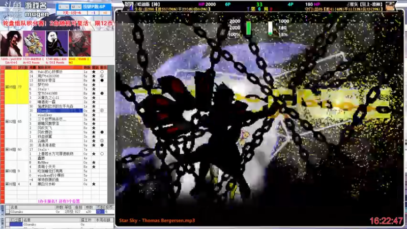Select the 吃饭睡觉打亮亮 row name

click(x=50, y=171)
